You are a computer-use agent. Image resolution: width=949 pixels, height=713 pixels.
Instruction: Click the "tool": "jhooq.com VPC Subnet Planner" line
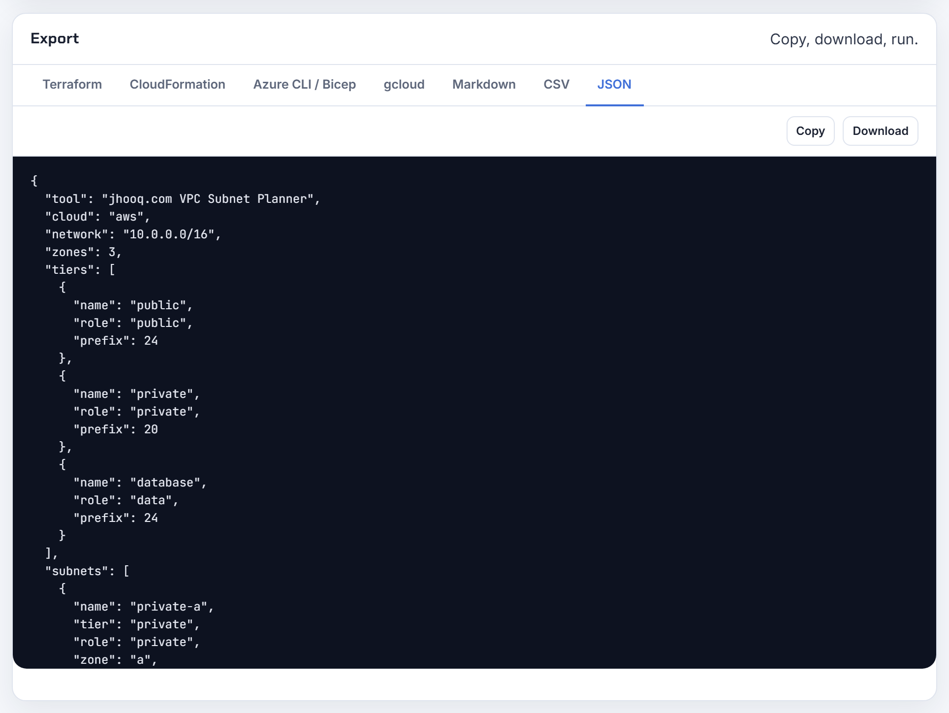tap(183, 199)
